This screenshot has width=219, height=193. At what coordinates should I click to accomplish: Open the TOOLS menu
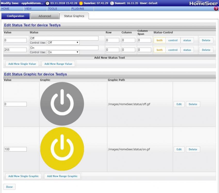pos(52,9)
